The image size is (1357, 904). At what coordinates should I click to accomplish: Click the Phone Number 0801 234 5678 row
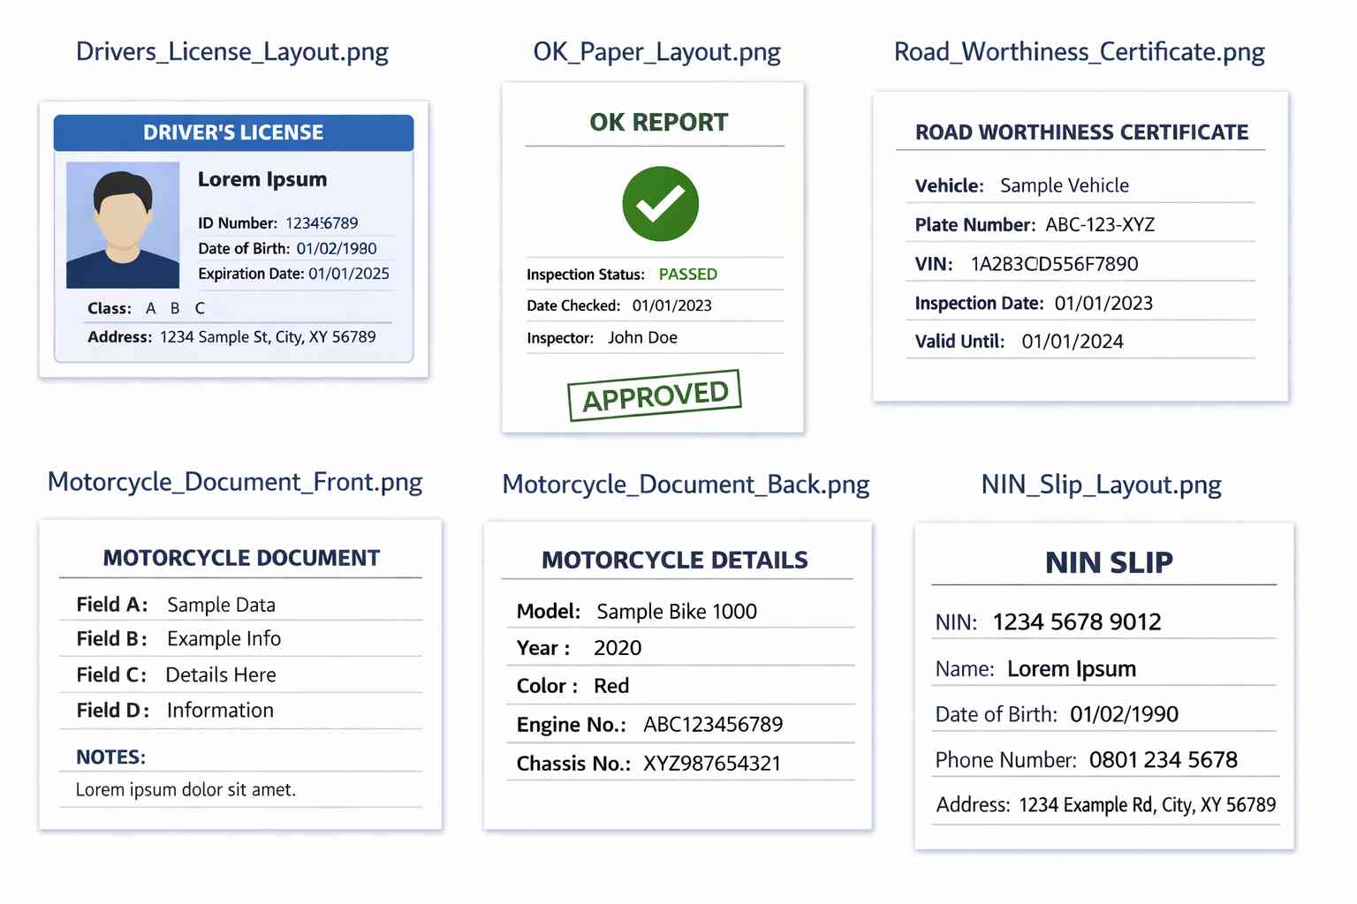1105,760
